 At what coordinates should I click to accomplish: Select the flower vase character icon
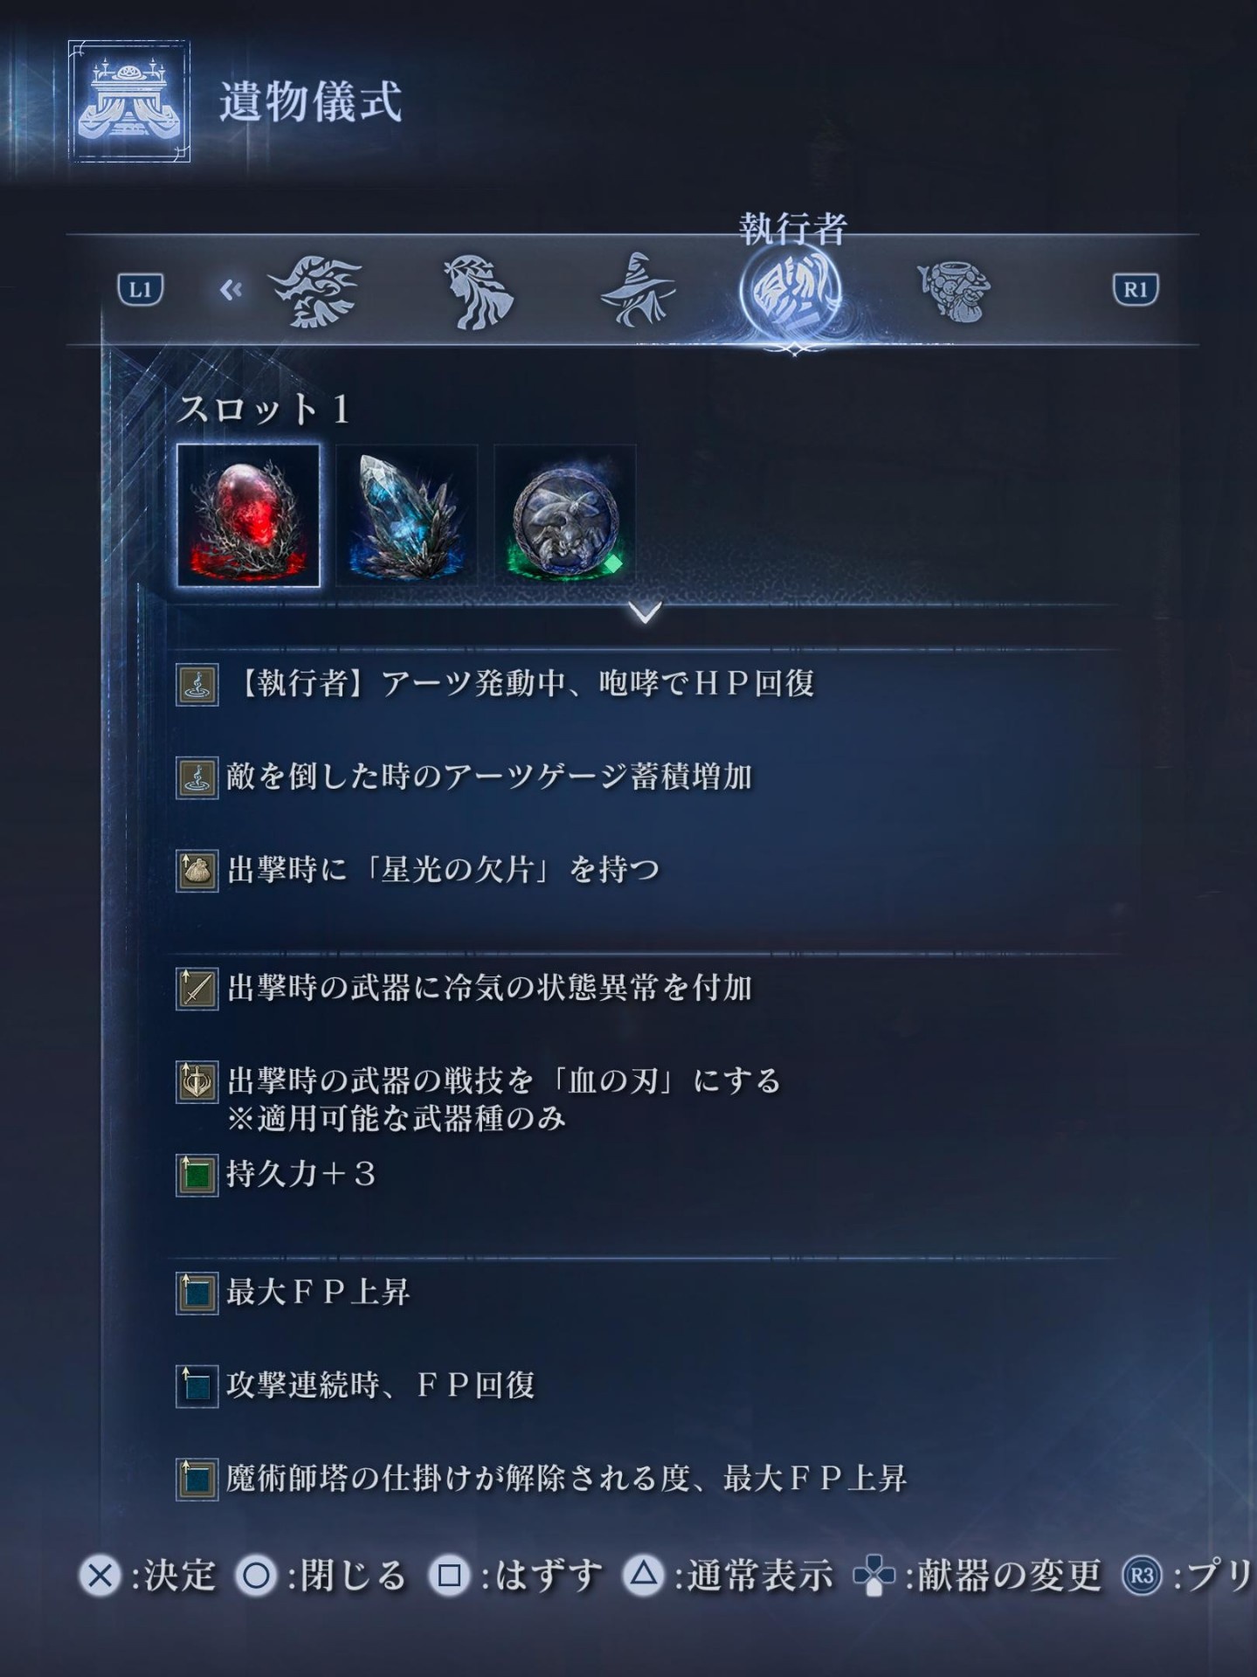pyautogui.click(x=954, y=292)
